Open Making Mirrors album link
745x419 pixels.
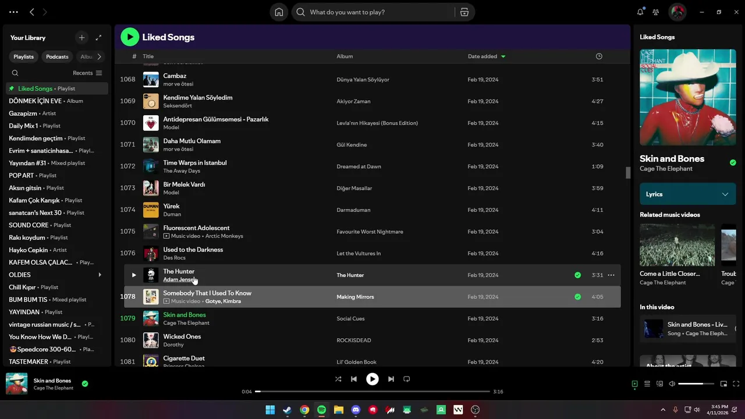point(355,297)
